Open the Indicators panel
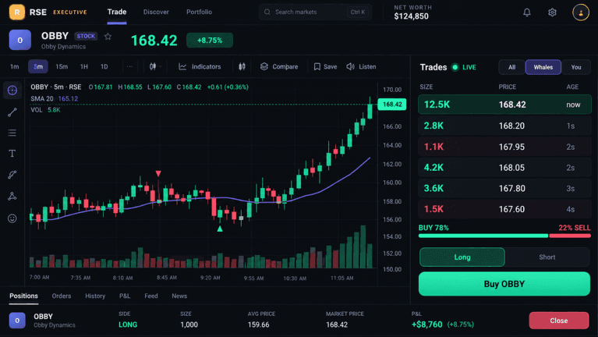The width and height of the screenshot is (598, 337). tap(200, 66)
